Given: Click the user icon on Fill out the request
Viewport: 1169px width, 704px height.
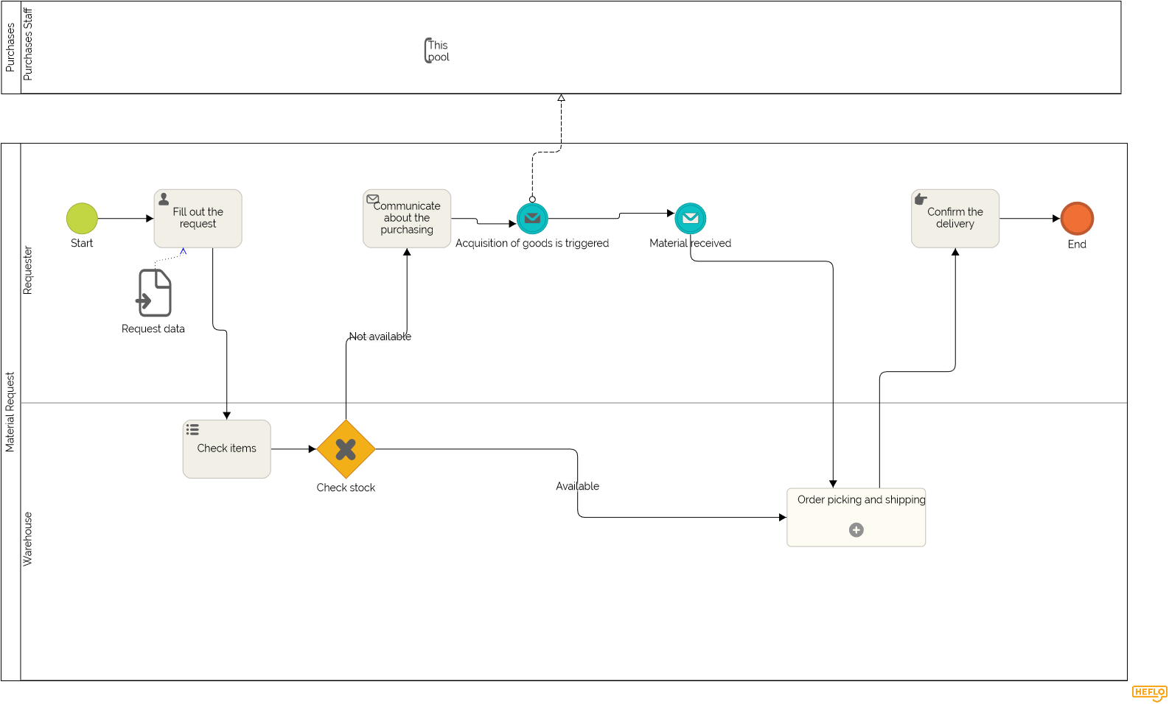Looking at the screenshot, I should click(164, 199).
